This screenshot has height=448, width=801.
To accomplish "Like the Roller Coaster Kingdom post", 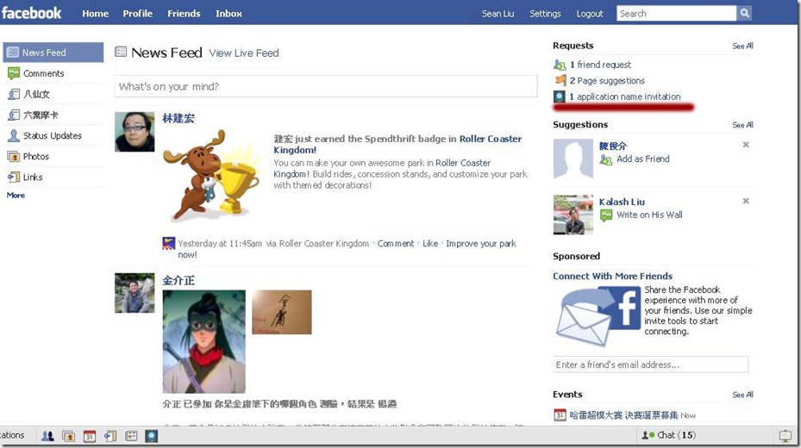I will 430,244.
